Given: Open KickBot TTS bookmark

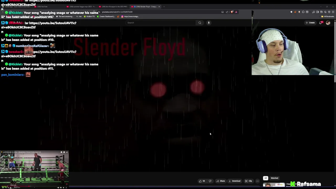Looking at the screenshot, I should coord(89,16).
